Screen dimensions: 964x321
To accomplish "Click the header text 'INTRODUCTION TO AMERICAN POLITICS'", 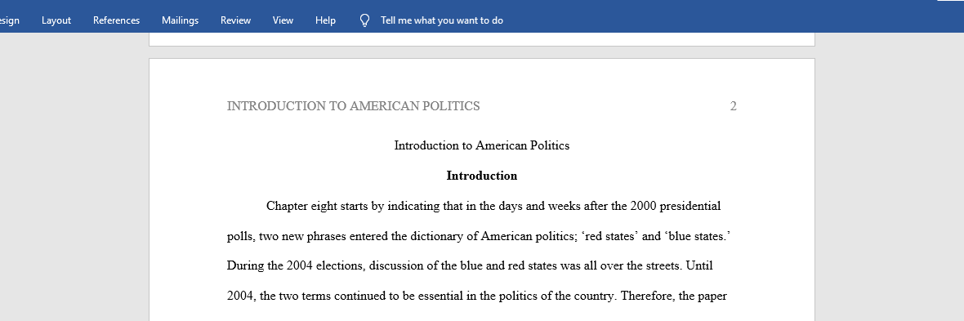I will (354, 106).
